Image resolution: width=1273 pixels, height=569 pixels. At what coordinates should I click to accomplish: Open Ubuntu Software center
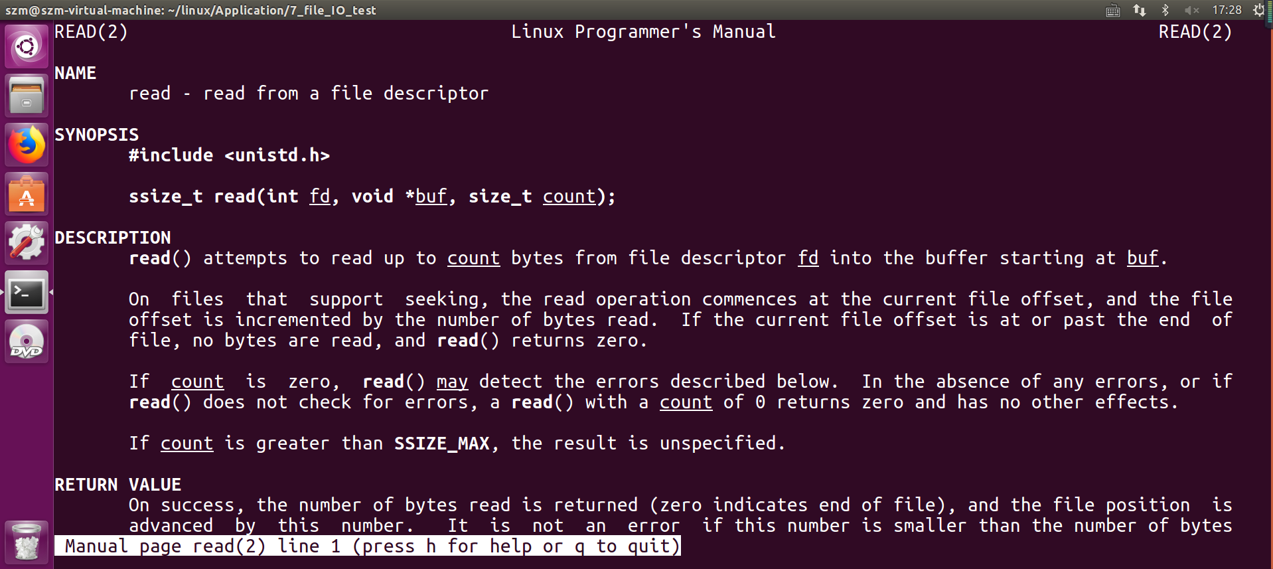pos(27,194)
